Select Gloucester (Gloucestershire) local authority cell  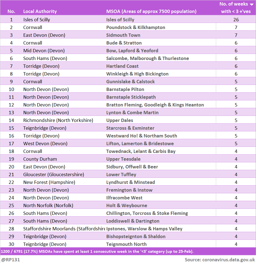pyautogui.click(x=53, y=175)
